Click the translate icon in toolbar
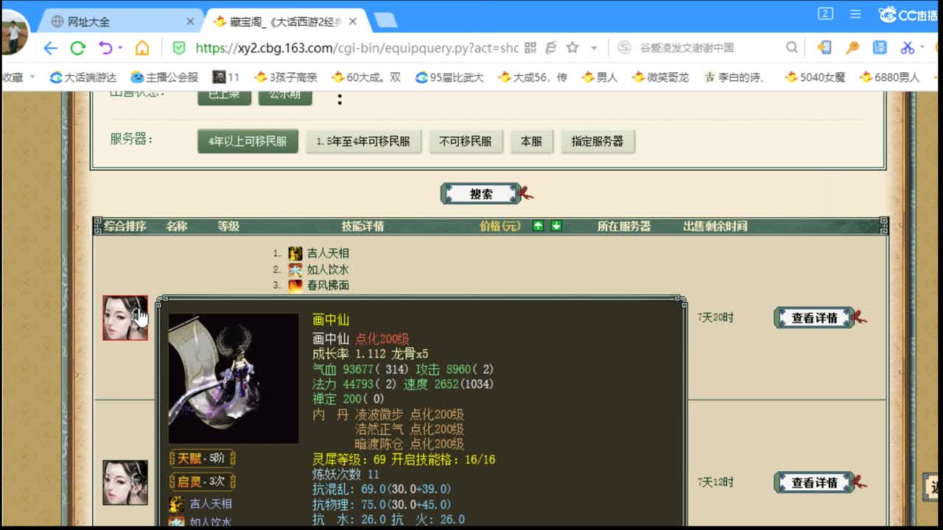The height and width of the screenshot is (530, 943). click(x=880, y=48)
